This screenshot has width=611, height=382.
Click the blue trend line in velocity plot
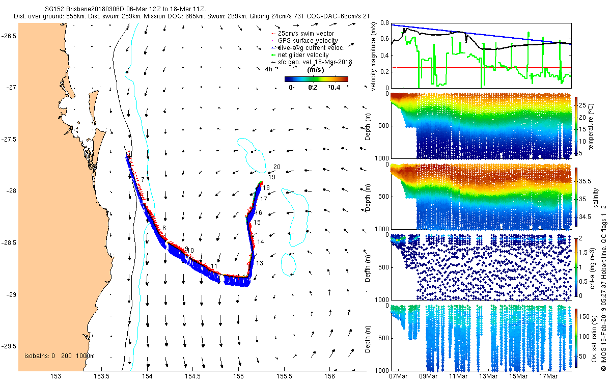(x=481, y=34)
